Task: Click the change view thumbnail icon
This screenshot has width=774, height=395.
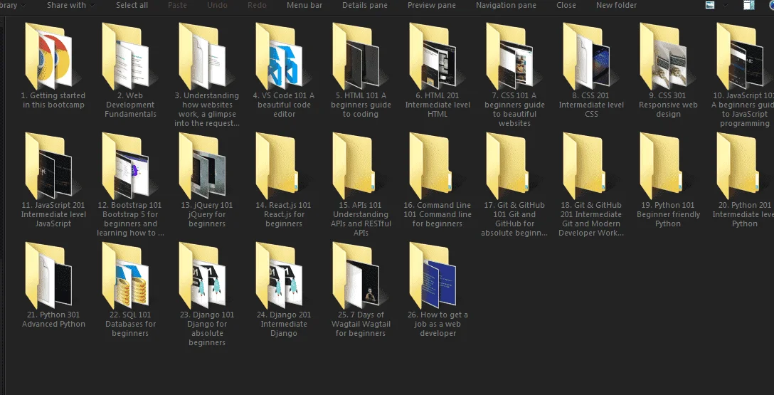Action: (710, 6)
